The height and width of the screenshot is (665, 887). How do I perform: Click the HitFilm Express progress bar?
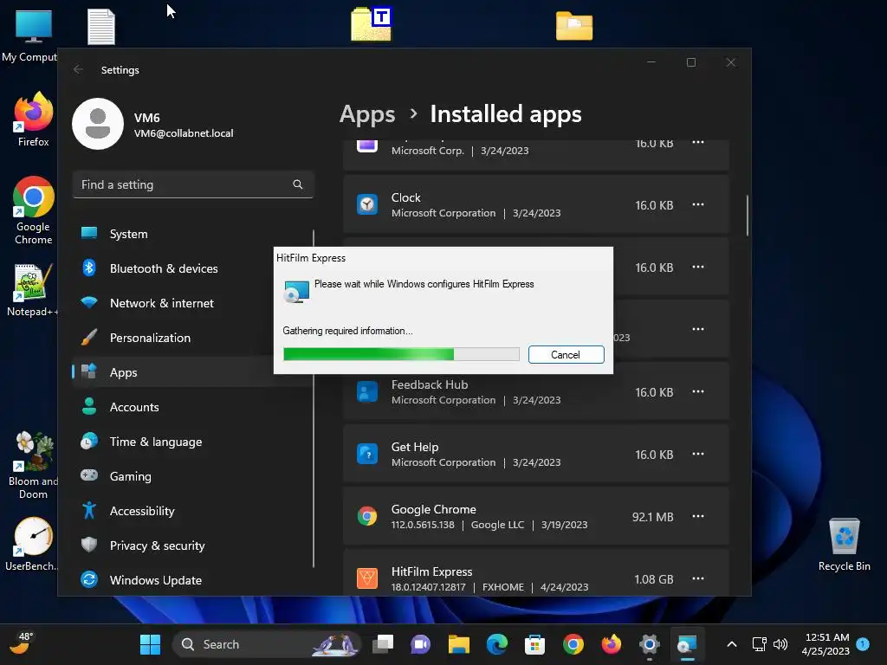401,354
